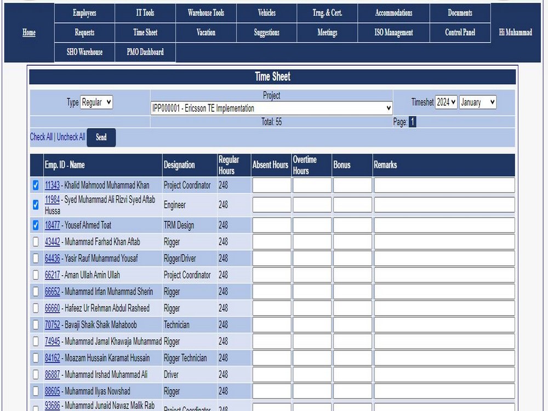This screenshot has height=411, width=548.
Task: Open employee ID 64436 link
Action: [53, 258]
